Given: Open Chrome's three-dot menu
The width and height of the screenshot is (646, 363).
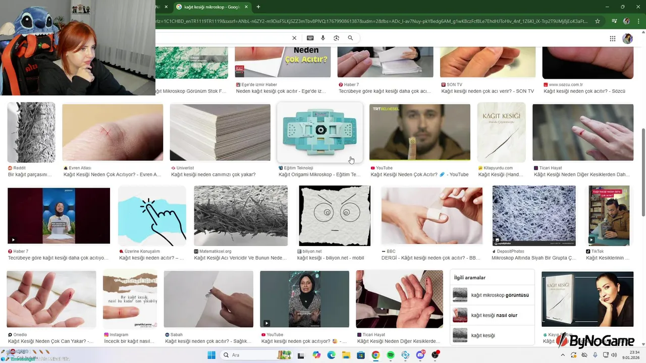Looking at the screenshot, I should pyautogui.click(x=638, y=21).
